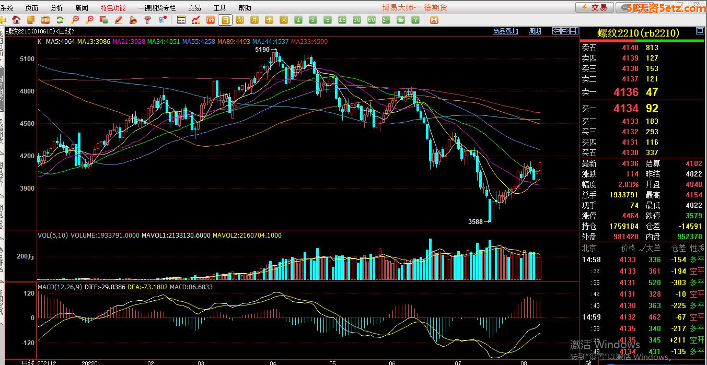Select the X custom period icon
707x365 pixels.
tap(284, 20)
